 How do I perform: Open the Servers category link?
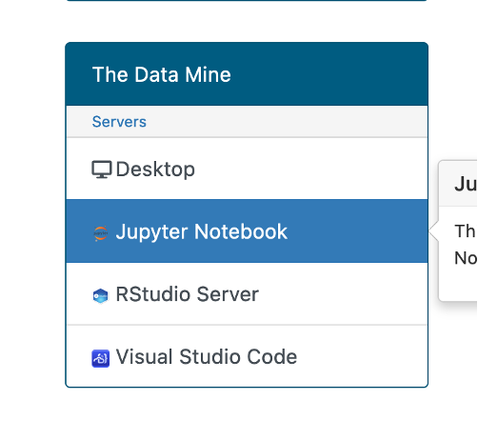[119, 122]
